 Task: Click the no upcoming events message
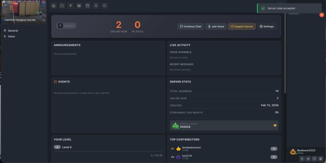coord(81,93)
